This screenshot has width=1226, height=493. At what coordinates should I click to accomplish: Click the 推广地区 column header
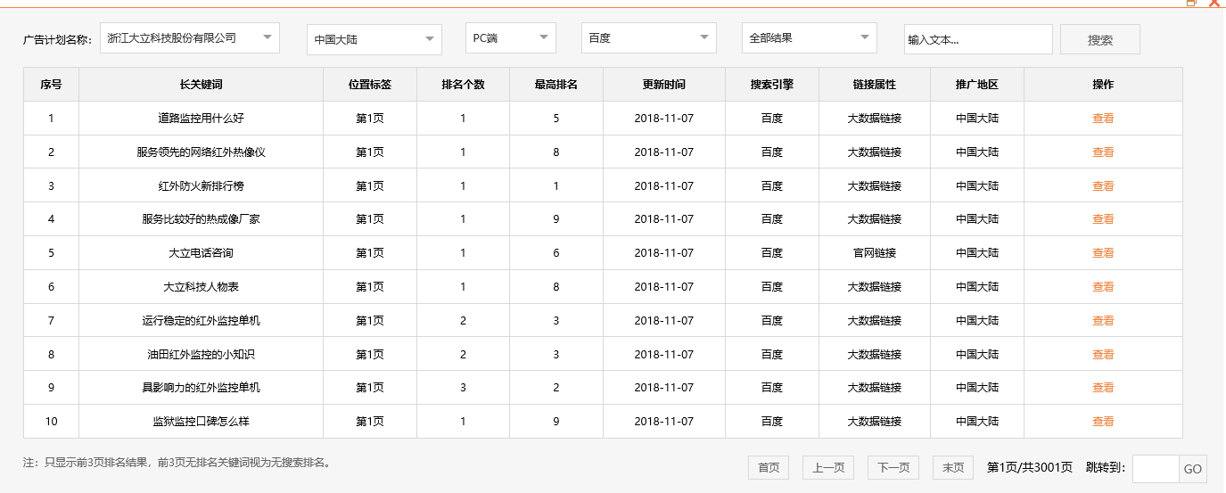(977, 85)
